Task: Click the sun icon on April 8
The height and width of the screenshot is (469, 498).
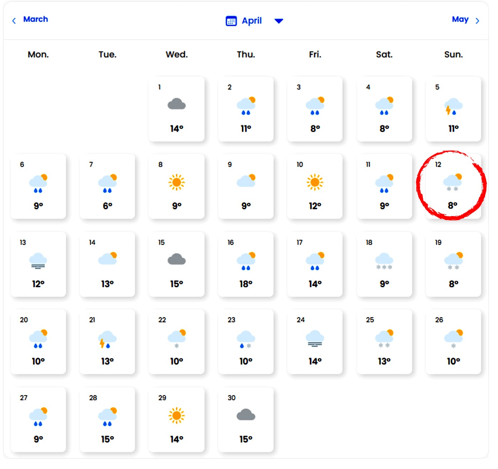Action: click(x=176, y=182)
